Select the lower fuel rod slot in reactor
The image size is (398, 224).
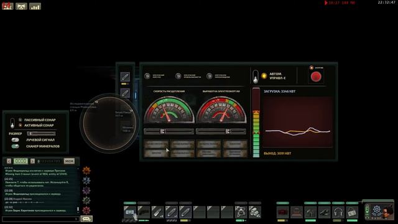pos(125,93)
